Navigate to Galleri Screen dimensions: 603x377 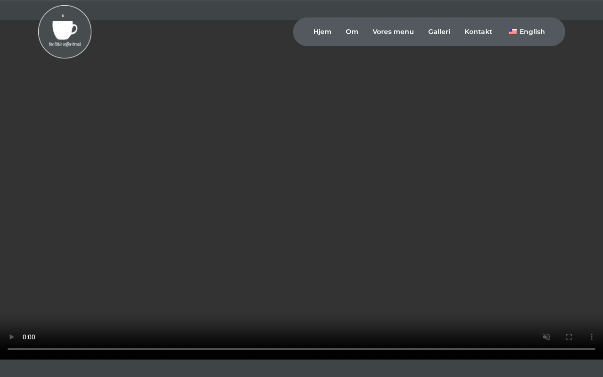click(x=439, y=32)
